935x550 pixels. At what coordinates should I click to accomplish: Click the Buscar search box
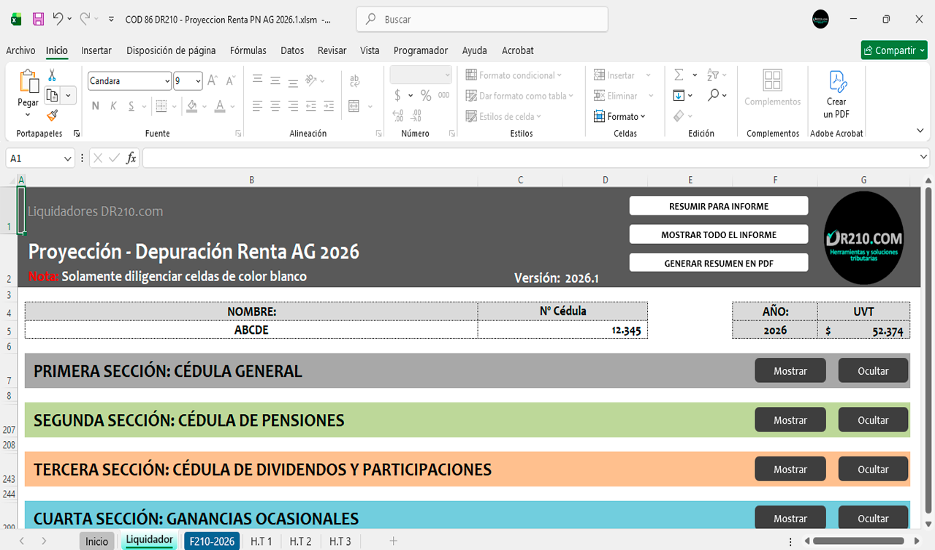[482, 20]
